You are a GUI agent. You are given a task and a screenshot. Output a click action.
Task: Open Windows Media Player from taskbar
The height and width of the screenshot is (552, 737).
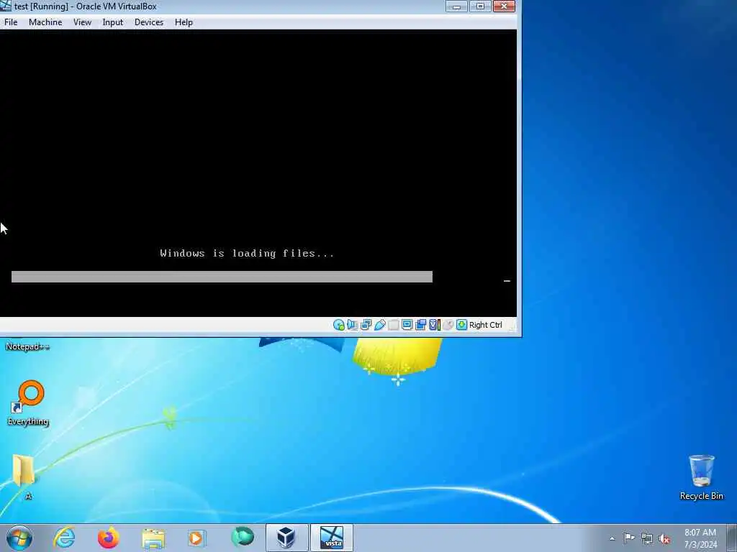pyautogui.click(x=196, y=538)
